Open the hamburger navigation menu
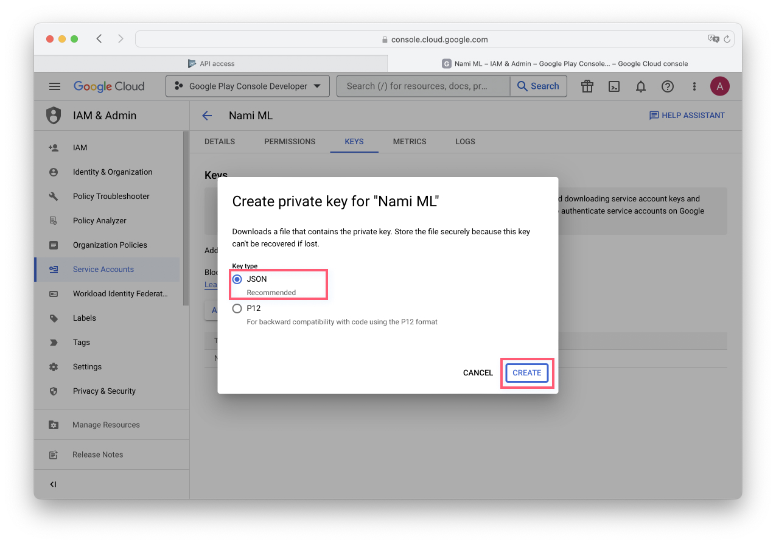The height and width of the screenshot is (544, 776). [55, 86]
